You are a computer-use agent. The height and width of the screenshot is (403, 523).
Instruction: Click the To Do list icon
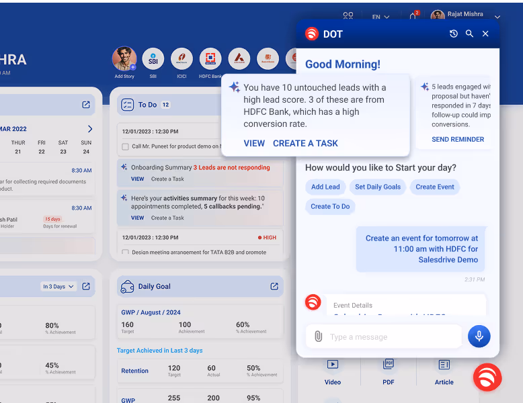[x=128, y=105]
